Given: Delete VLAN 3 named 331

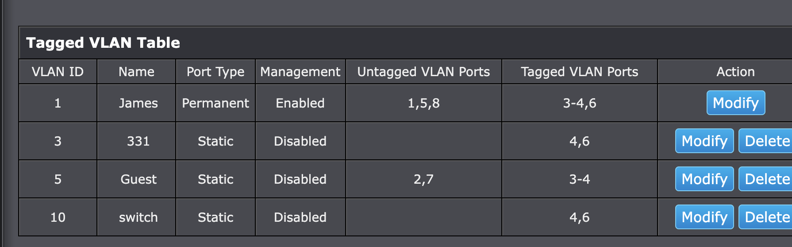Looking at the screenshot, I should point(766,141).
